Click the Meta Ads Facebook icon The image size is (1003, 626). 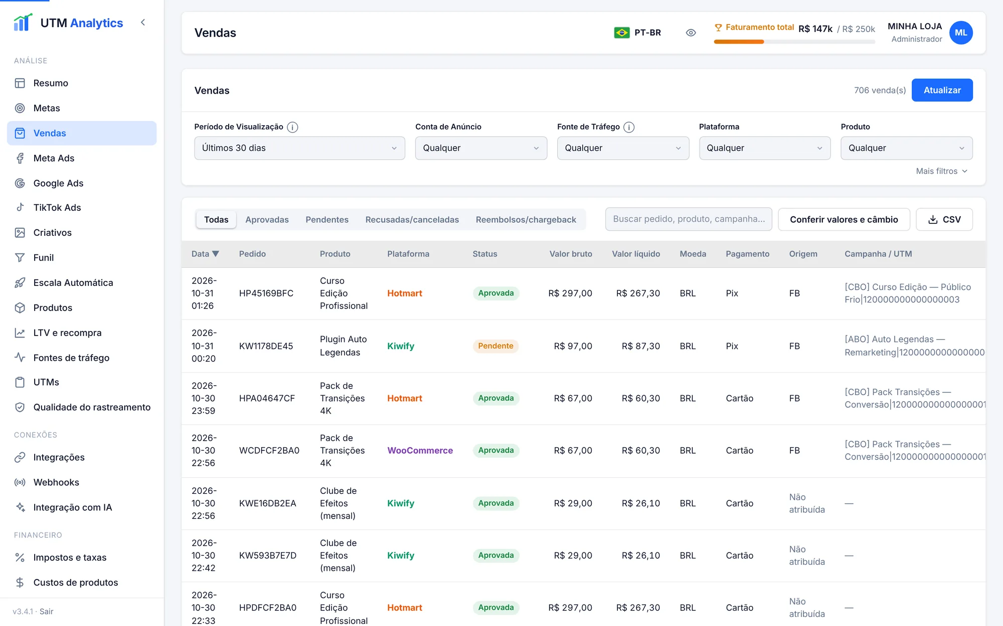point(20,158)
